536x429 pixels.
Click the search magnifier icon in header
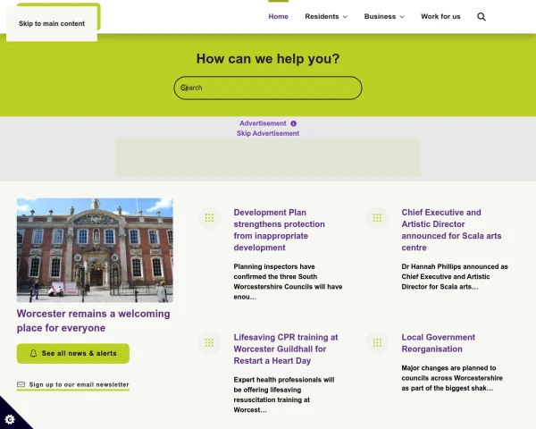(482, 17)
